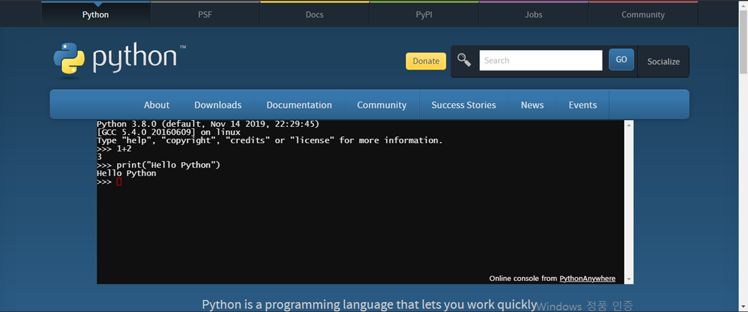Click the '>>> 1+2' console line
Viewport: 748px width, 312px height.
(114, 149)
